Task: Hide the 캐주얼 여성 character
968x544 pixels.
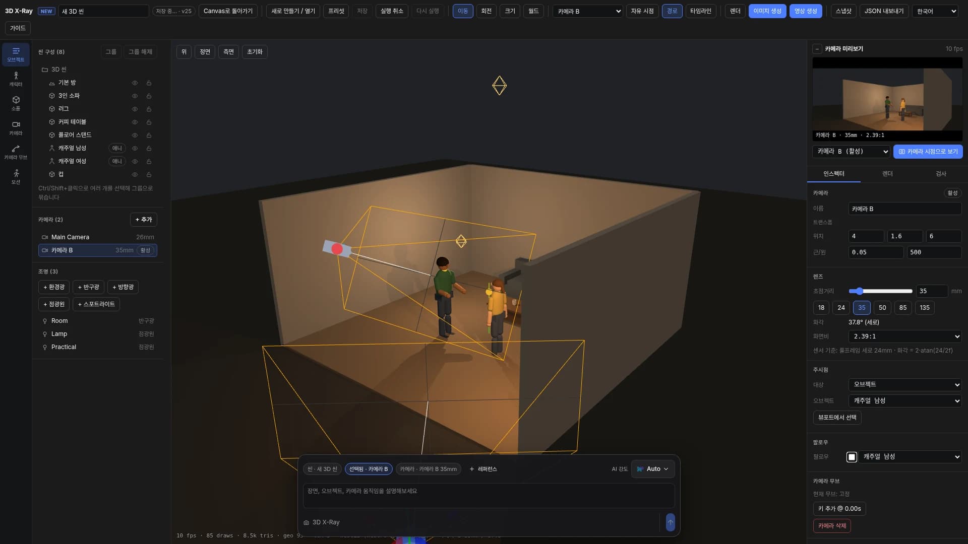Action: point(135,161)
